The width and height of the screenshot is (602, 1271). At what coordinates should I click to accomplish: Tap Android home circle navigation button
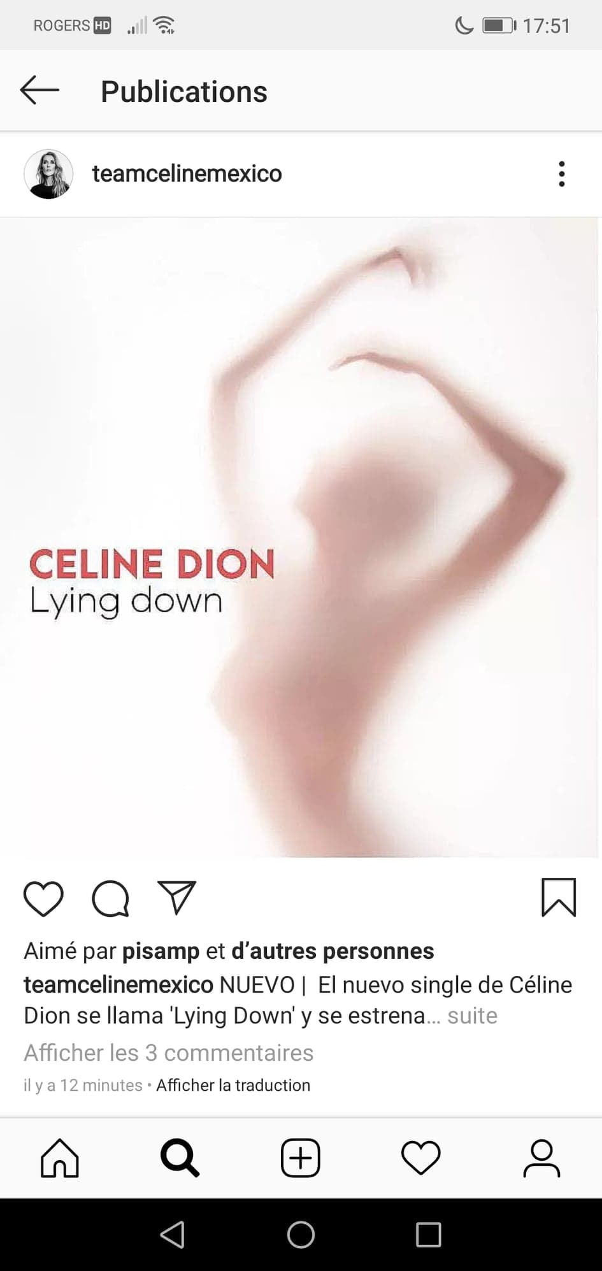(301, 1235)
